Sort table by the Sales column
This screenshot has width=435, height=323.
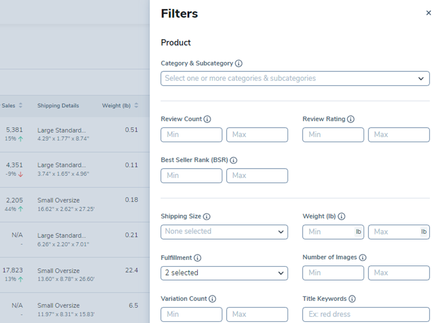[21, 106]
